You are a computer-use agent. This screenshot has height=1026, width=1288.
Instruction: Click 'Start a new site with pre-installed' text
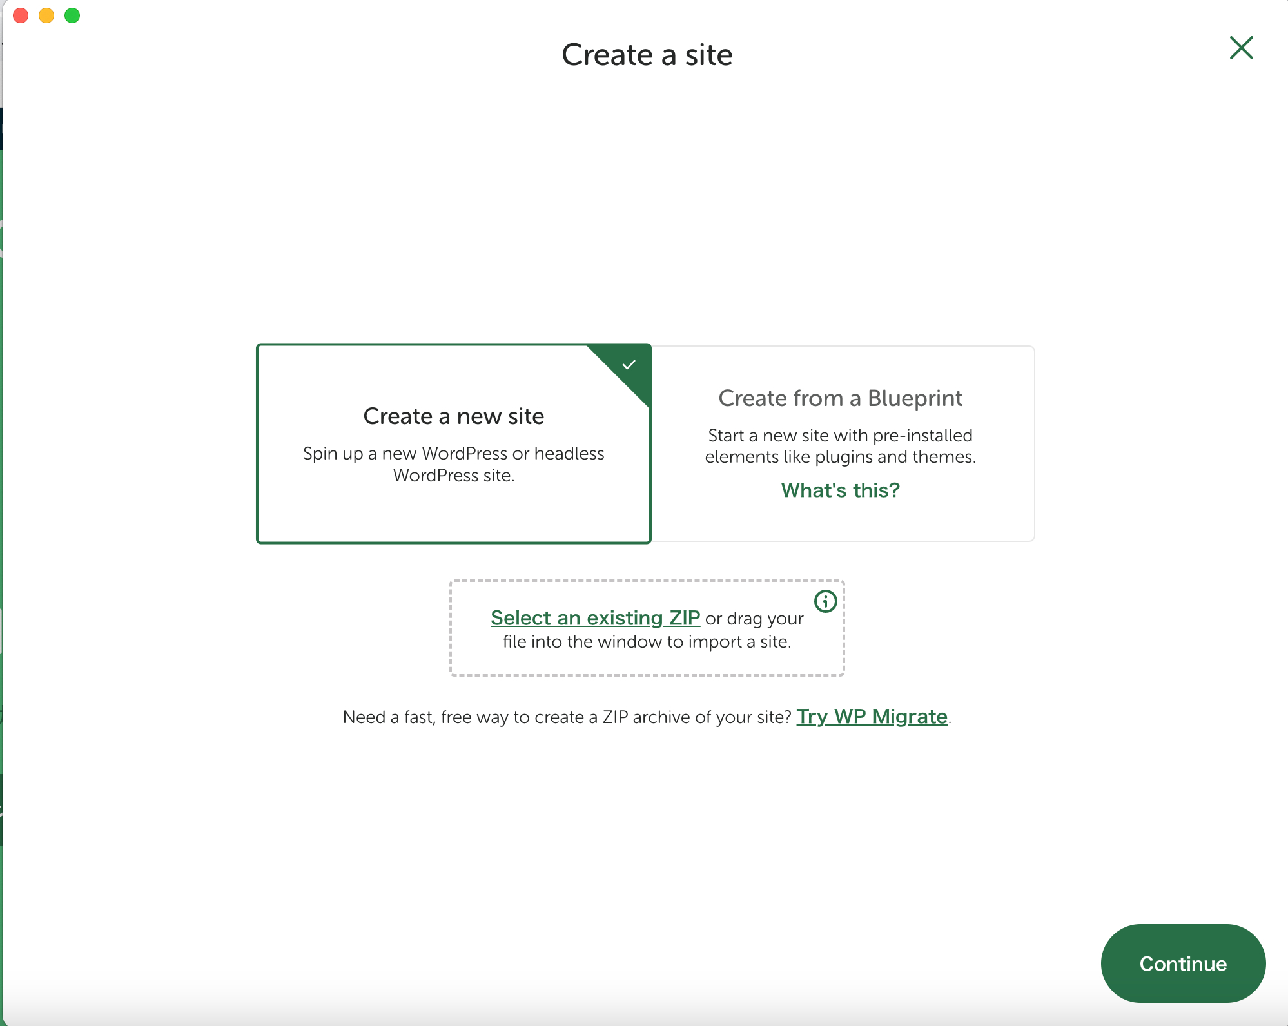(x=840, y=436)
